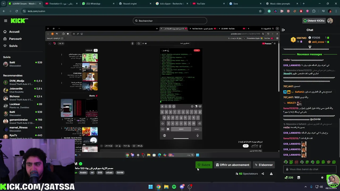Viewport: 340px width, 191px height.
Task: Collapse the chat panel with arrow icon
Action: click(x=283, y=30)
